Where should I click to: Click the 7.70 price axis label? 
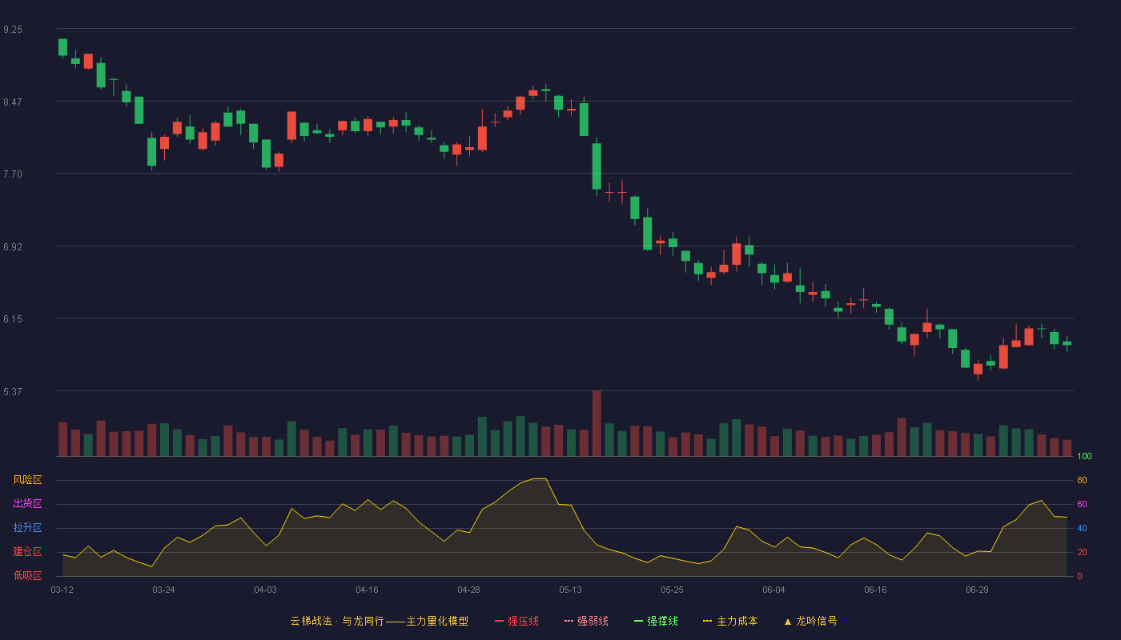(13, 174)
